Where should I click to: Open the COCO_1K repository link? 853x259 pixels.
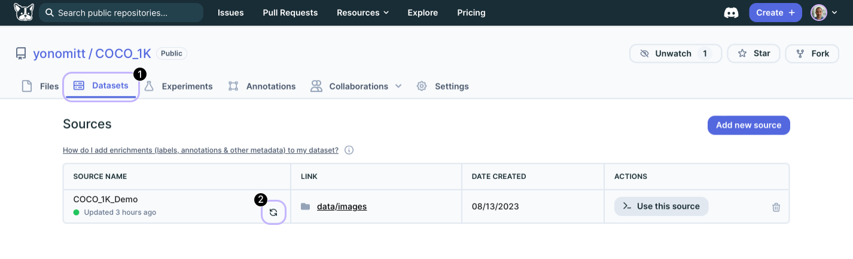click(x=123, y=54)
